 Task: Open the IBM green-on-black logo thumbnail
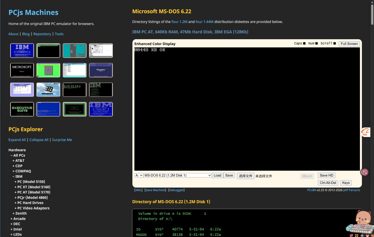click(x=101, y=90)
